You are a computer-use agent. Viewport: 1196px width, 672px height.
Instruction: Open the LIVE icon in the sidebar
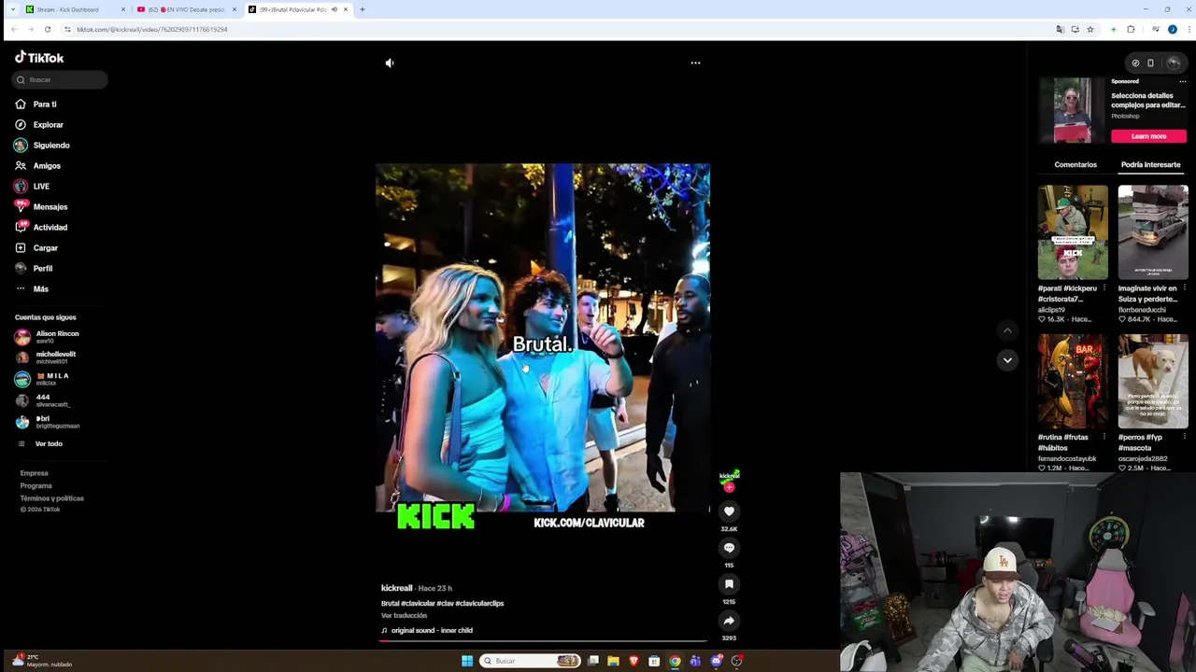pos(21,186)
